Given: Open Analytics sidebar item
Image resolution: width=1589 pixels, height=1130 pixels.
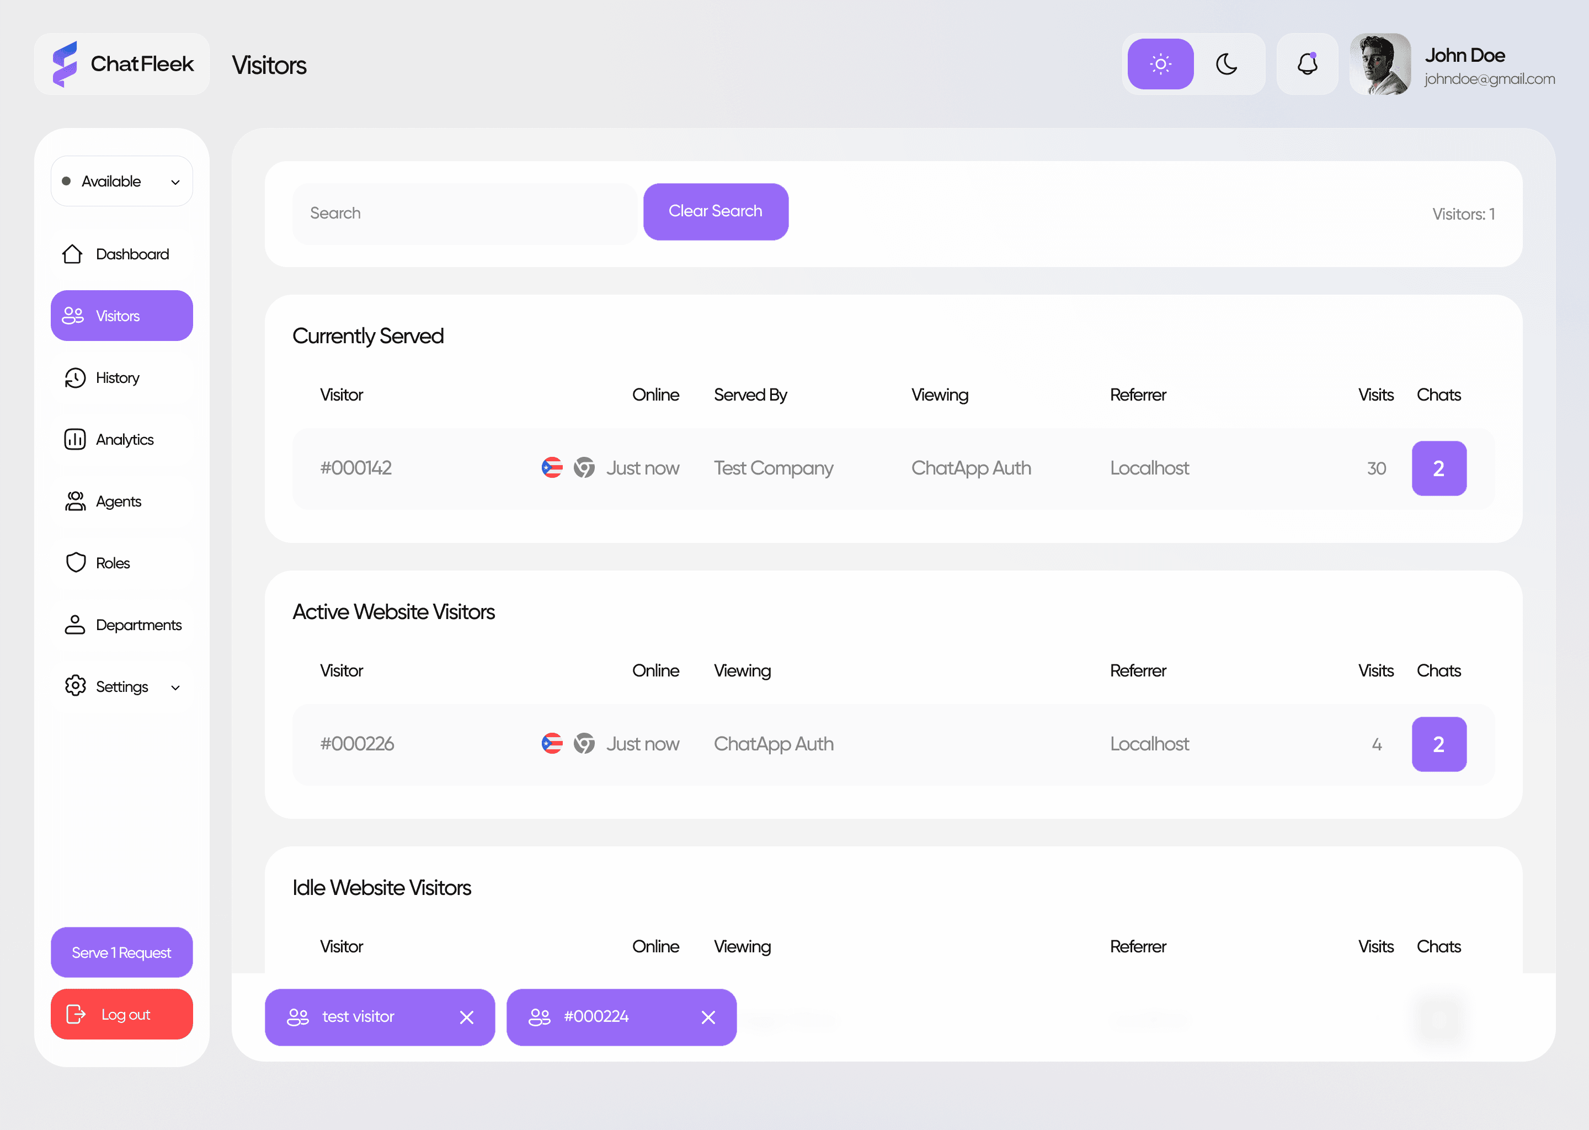Looking at the screenshot, I should pyautogui.click(x=122, y=440).
